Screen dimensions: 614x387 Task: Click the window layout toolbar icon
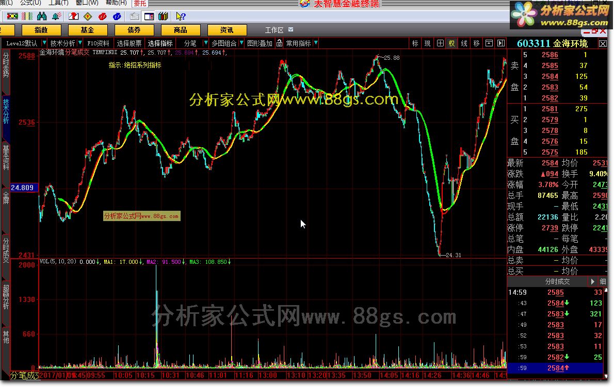click(x=149, y=16)
